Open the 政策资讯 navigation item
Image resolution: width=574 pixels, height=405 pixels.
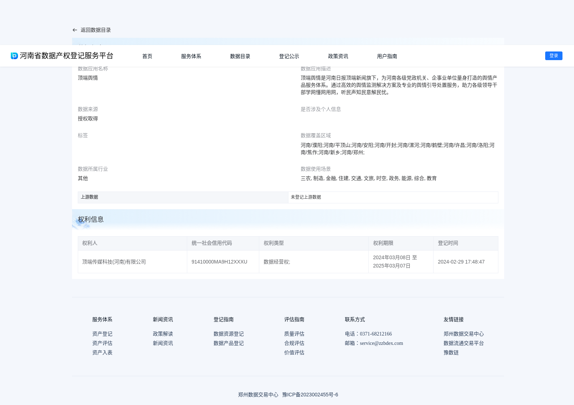(x=338, y=56)
